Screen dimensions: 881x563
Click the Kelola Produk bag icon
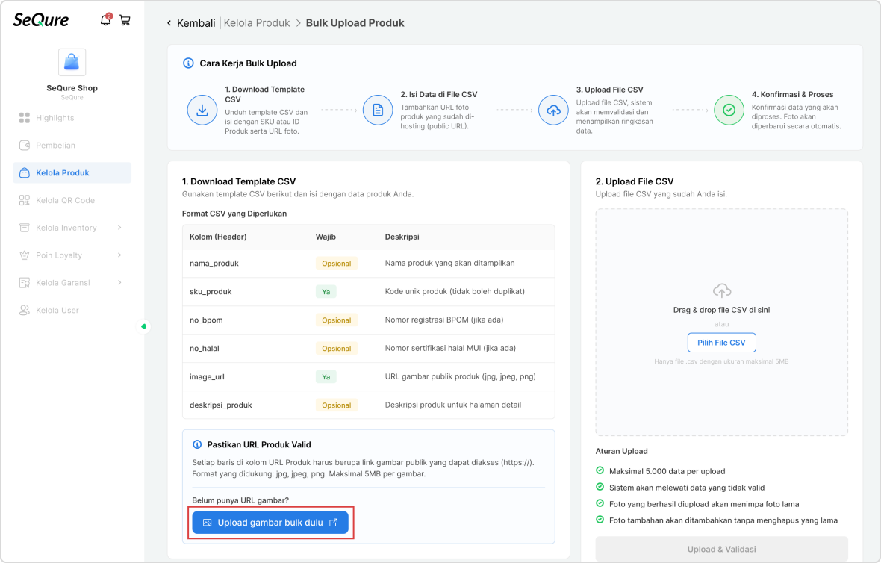point(24,173)
